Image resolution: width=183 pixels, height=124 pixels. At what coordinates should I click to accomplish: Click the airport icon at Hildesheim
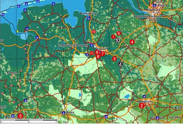pos(157,118)
